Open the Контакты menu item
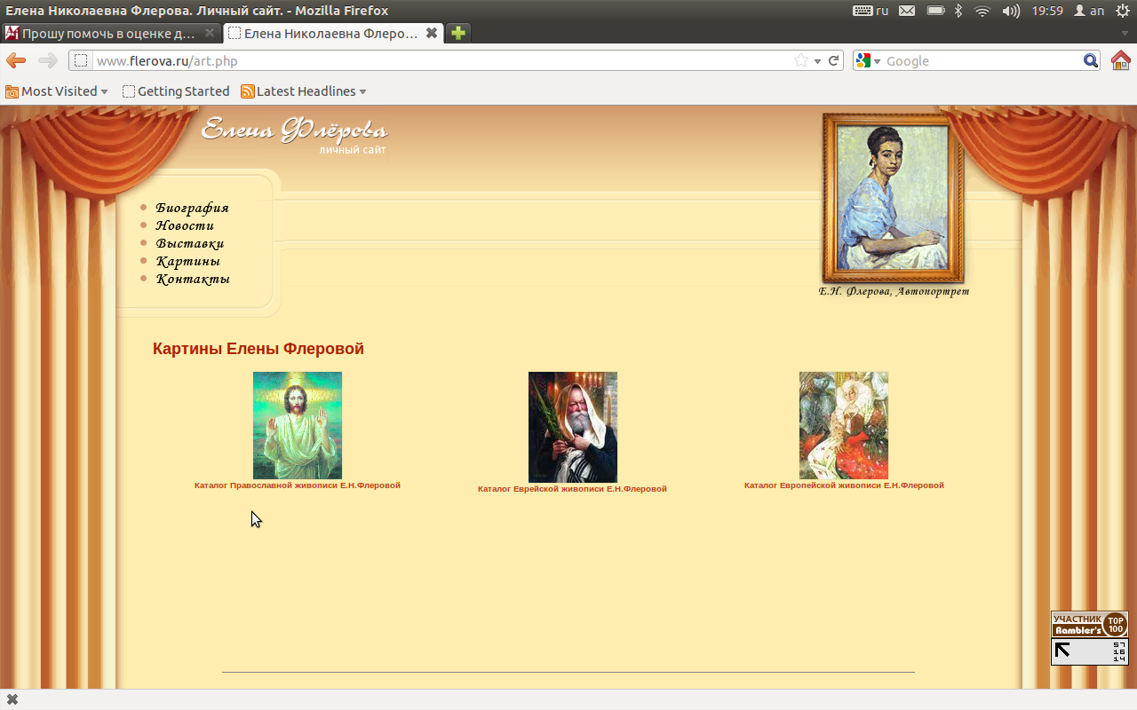Viewport: 1137px width, 710px height. pos(193,279)
